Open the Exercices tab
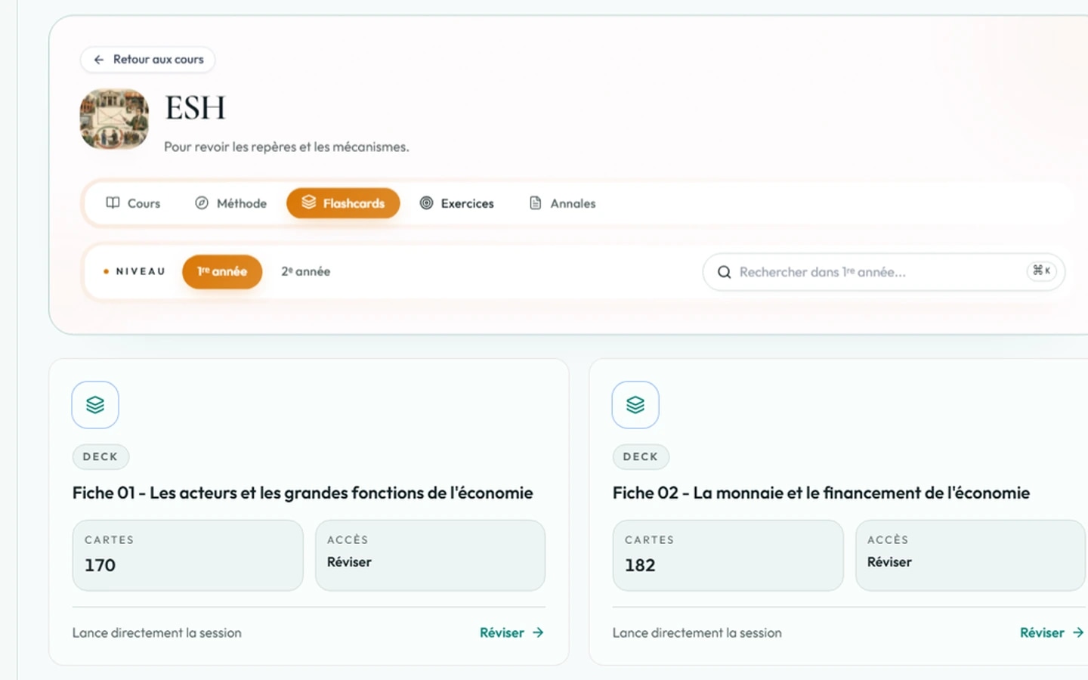This screenshot has height=680, width=1088. click(457, 203)
